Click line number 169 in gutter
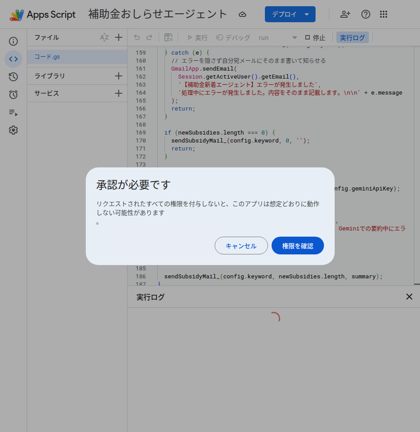Screen dimensions: 420x432 point(140,132)
